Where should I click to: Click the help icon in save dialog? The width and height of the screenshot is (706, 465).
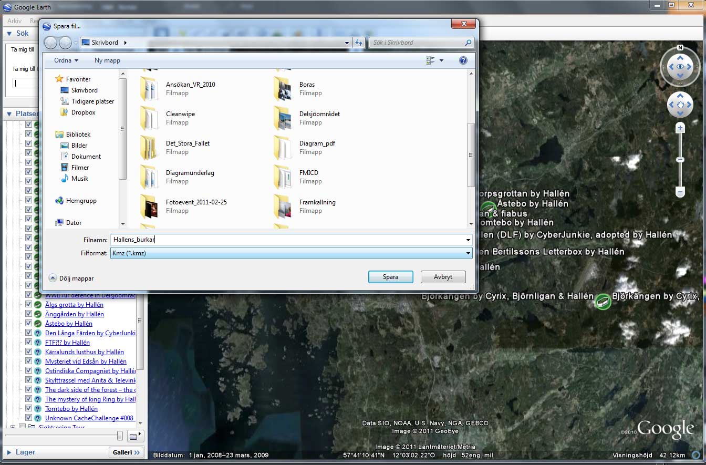tap(463, 60)
